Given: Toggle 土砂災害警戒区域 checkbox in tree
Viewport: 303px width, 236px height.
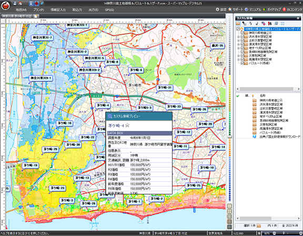Looking at the screenshot, I should (x=243, y=41).
